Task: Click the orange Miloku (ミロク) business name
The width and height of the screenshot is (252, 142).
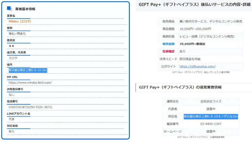Action: pyautogui.click(x=20, y=21)
